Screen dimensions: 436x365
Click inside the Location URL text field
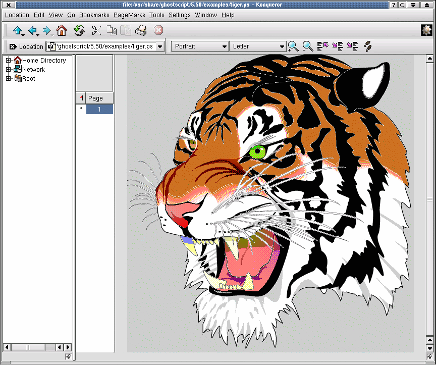tap(105, 46)
